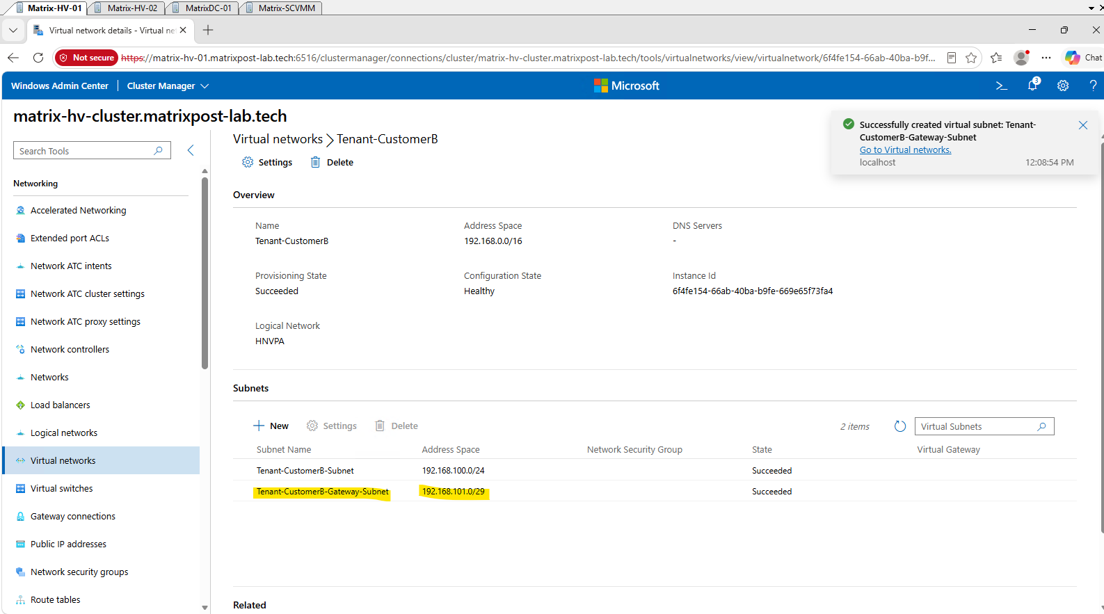Click the Delete virtual network button

click(x=332, y=162)
